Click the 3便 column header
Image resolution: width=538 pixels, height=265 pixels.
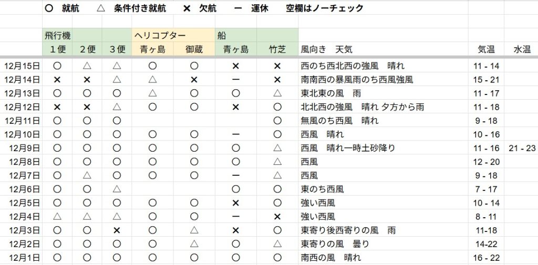[117, 49]
